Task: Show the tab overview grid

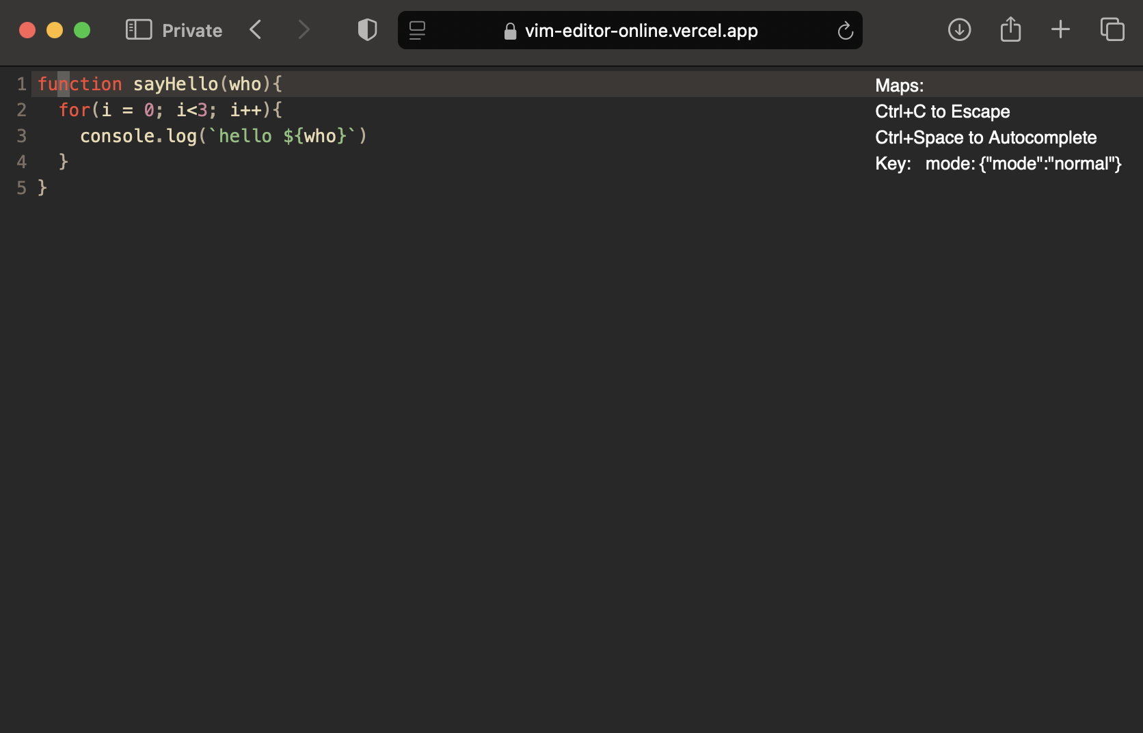Action: click(1112, 29)
